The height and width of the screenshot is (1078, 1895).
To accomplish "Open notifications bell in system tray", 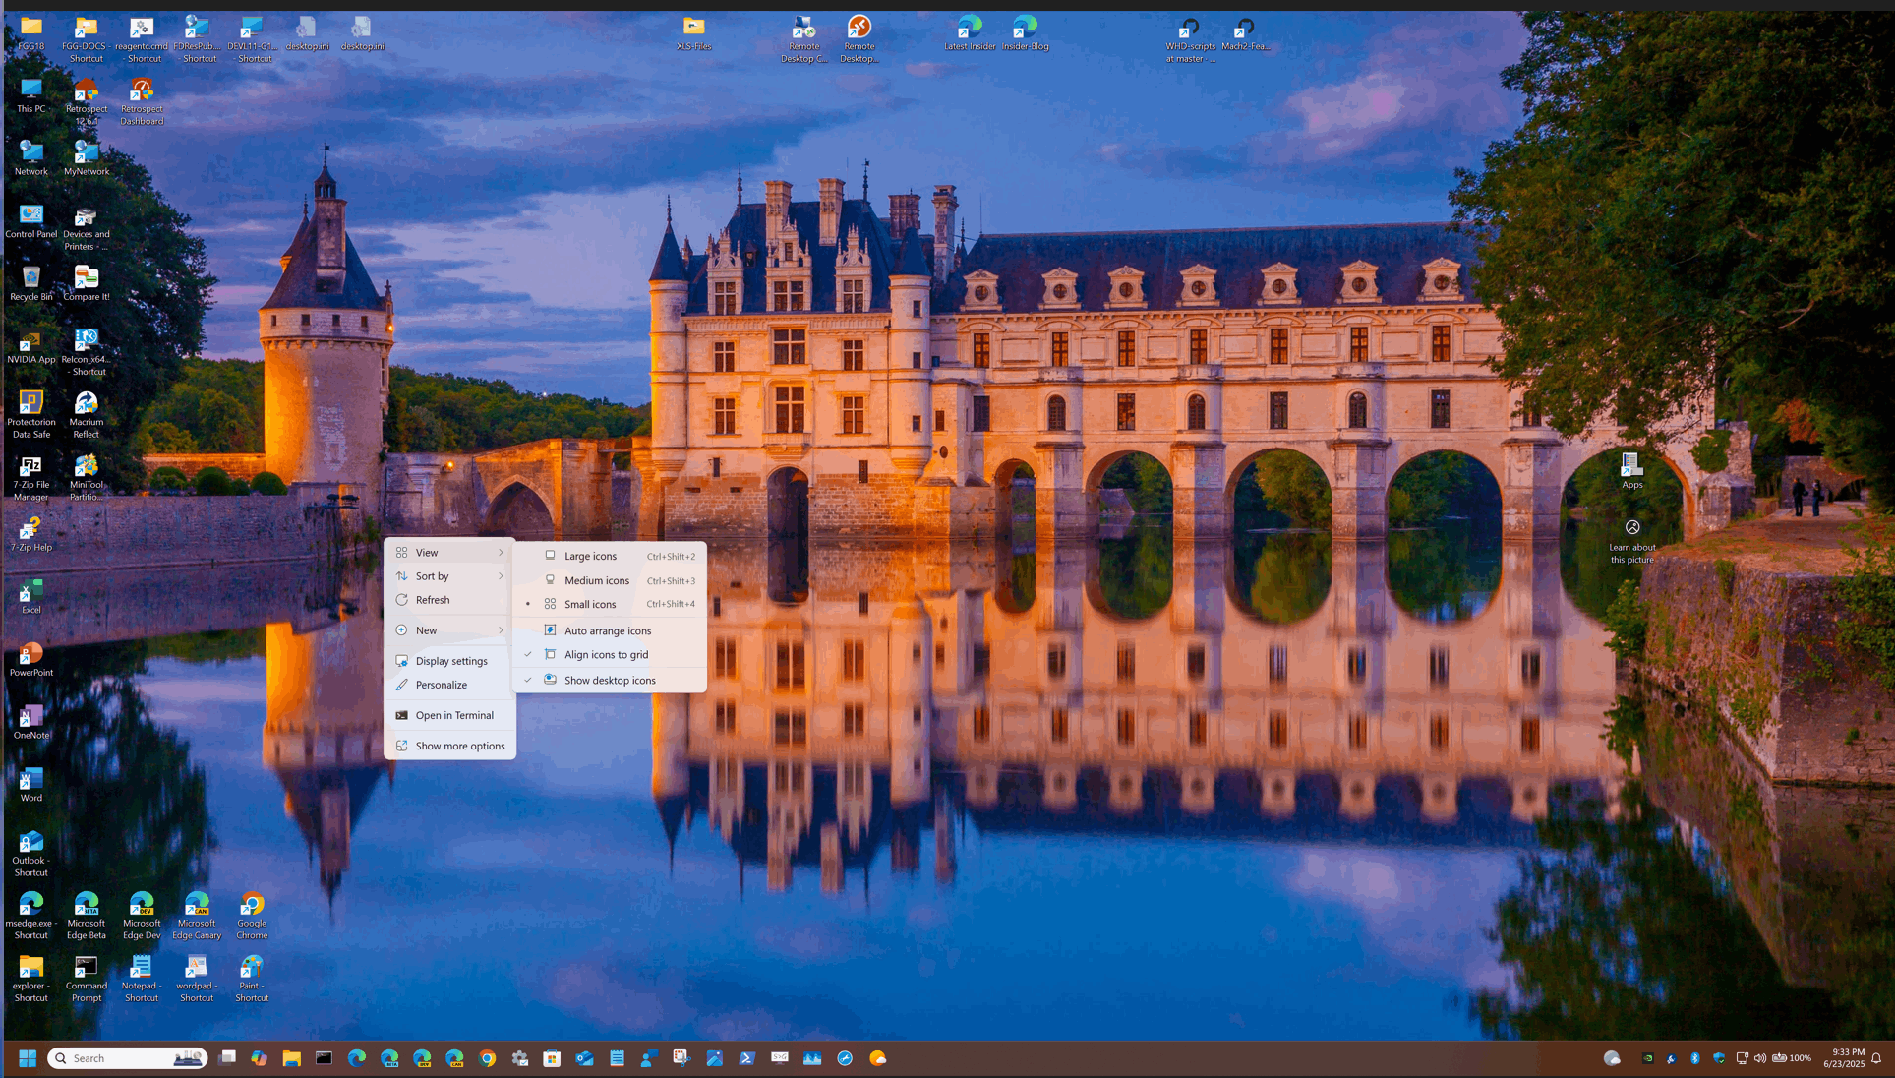I will [x=1876, y=1058].
